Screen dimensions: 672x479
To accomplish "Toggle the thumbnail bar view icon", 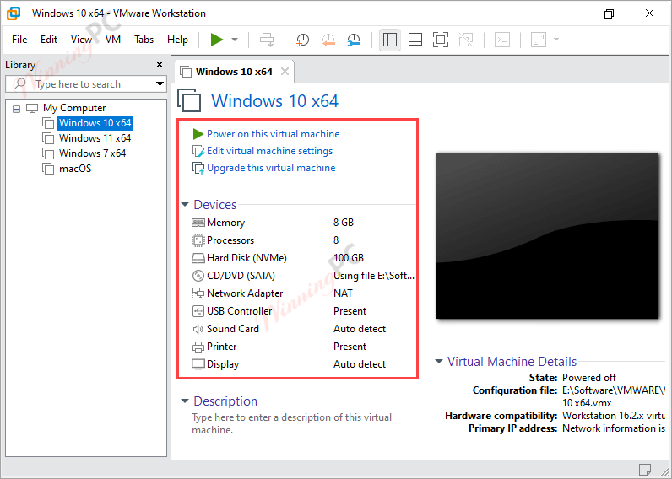I will tap(415, 40).
